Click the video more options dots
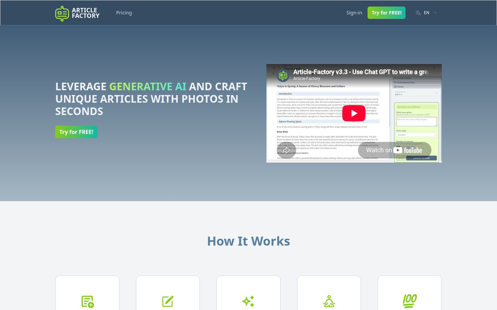 [x=434, y=68]
